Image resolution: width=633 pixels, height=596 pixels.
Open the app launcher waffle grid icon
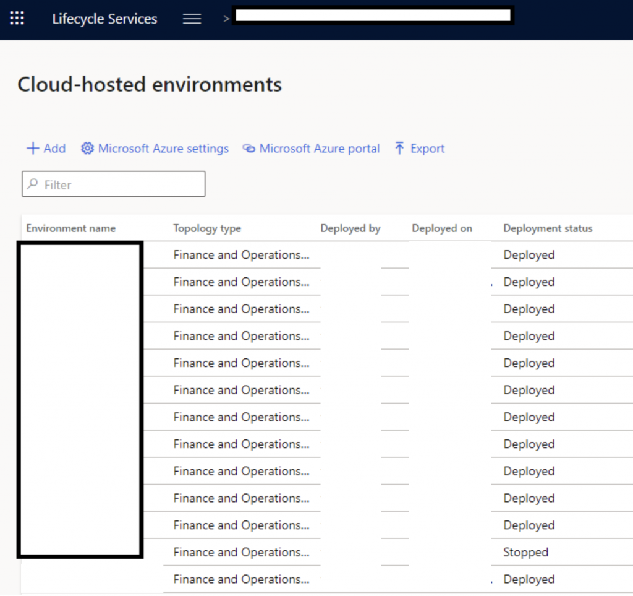17,19
